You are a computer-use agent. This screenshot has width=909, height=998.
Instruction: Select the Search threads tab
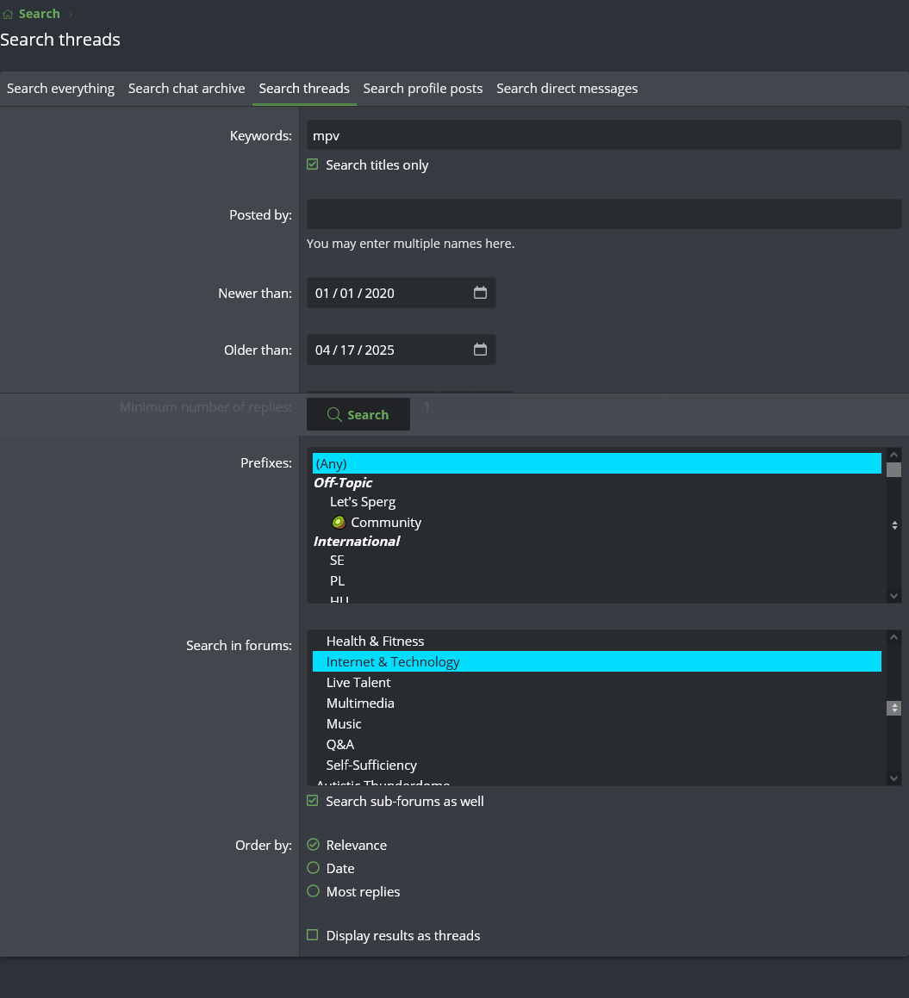pyautogui.click(x=304, y=89)
